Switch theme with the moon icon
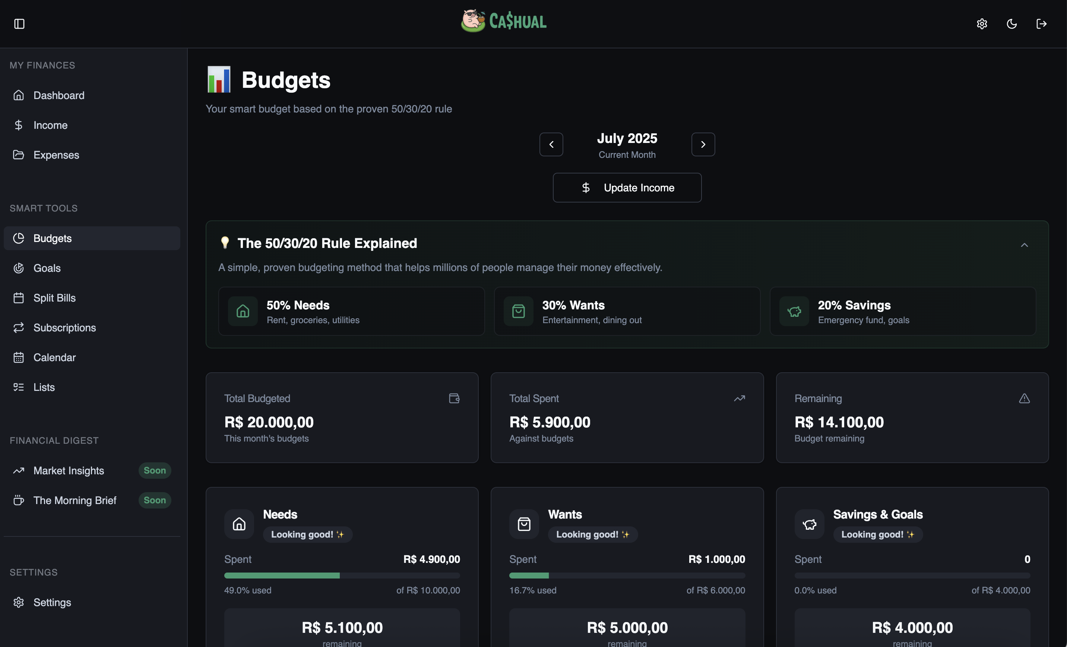The image size is (1067, 647). [1011, 24]
